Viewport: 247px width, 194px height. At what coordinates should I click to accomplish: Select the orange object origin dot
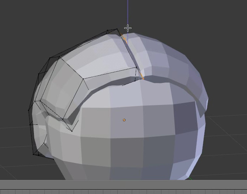click(x=124, y=120)
